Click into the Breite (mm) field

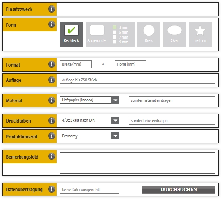[x=75, y=64]
